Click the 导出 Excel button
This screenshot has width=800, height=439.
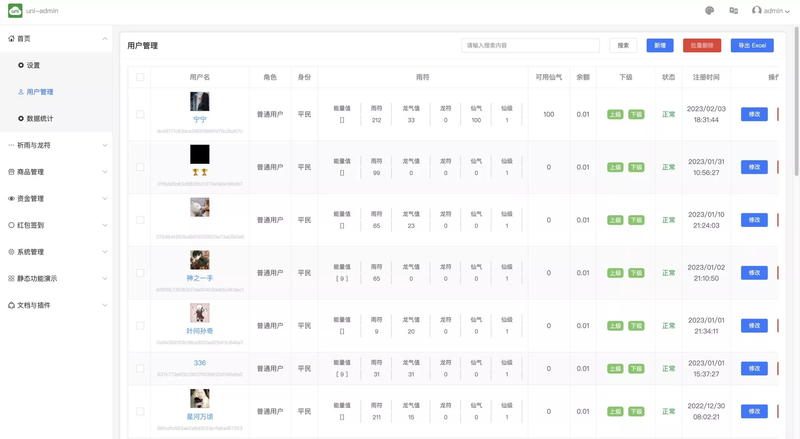(x=752, y=45)
